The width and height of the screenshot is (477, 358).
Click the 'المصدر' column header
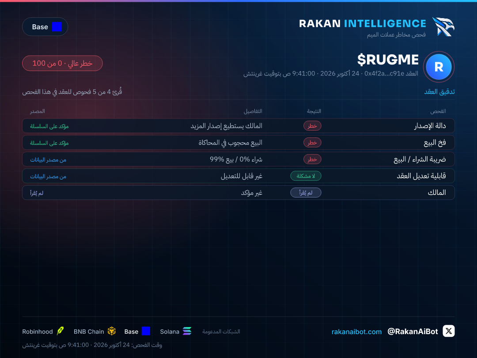[38, 111]
